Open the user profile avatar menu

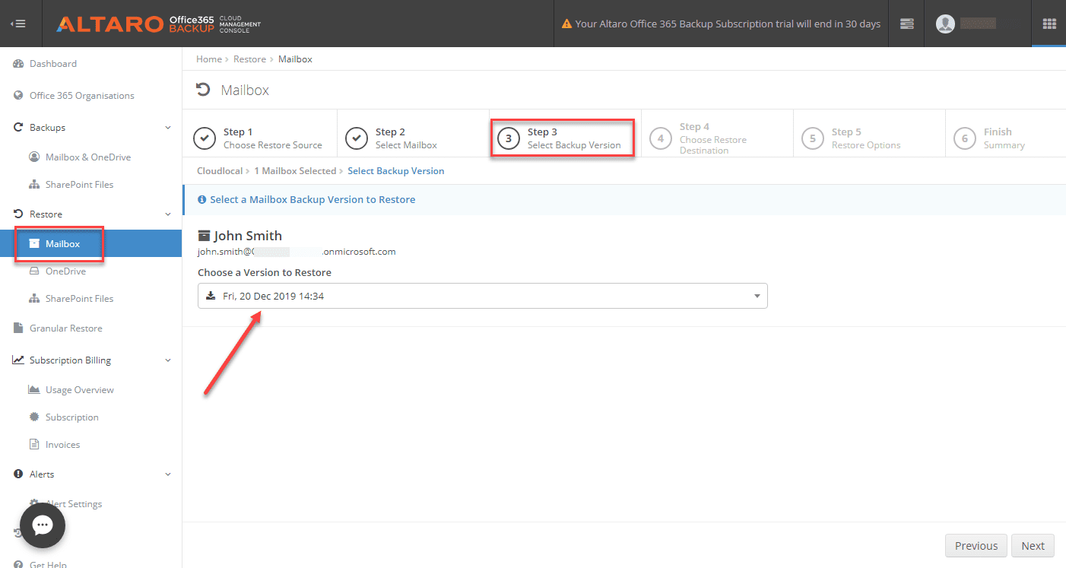tap(945, 24)
